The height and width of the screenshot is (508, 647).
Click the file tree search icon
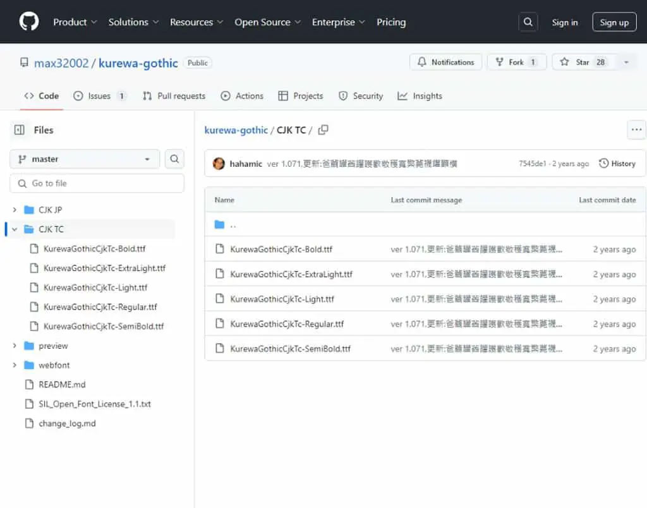pyautogui.click(x=174, y=159)
